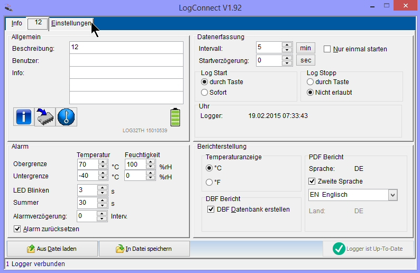Open the Info tab
Screen dimensions: 420x273
tap(16, 24)
